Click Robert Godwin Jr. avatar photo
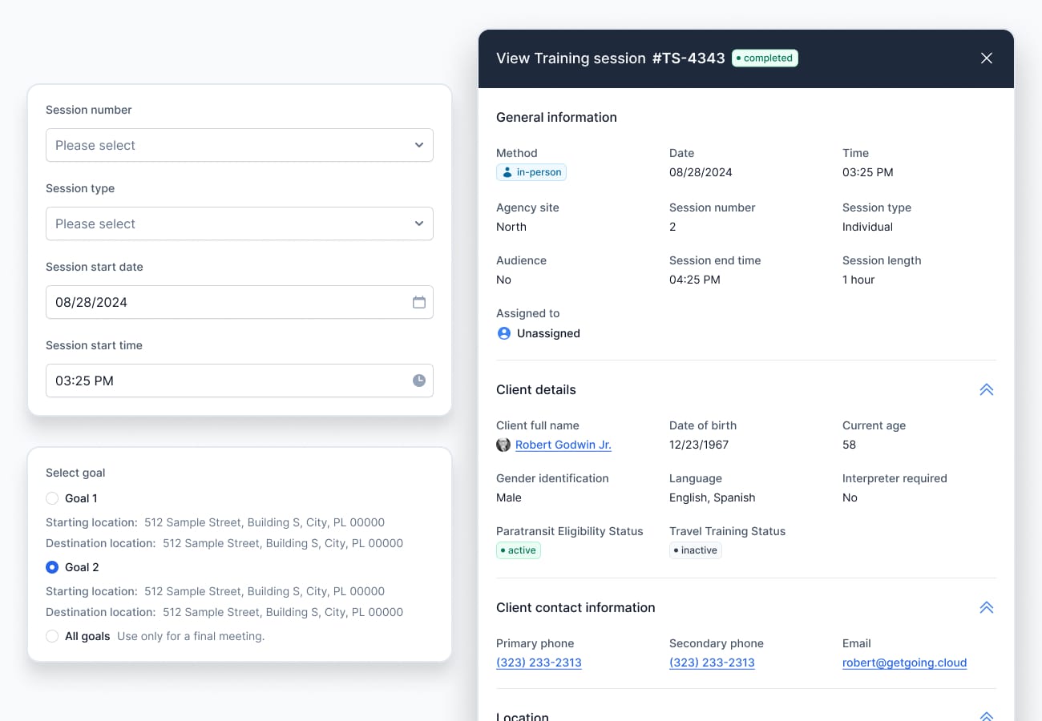1042x721 pixels. pos(503,445)
